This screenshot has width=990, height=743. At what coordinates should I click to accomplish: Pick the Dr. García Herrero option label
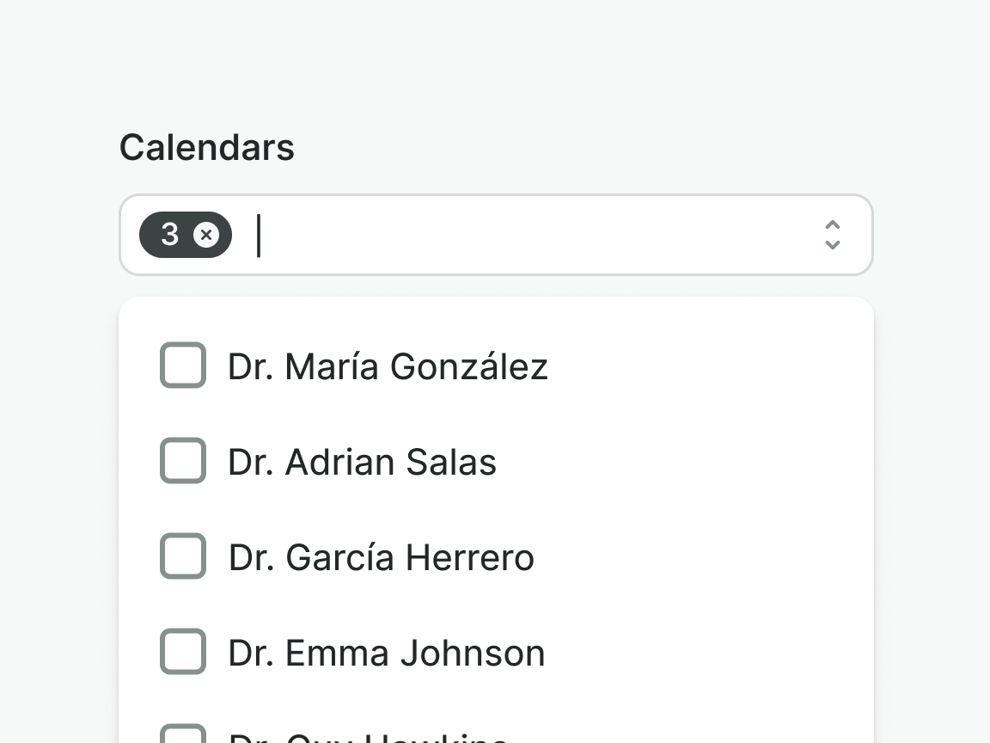point(381,557)
